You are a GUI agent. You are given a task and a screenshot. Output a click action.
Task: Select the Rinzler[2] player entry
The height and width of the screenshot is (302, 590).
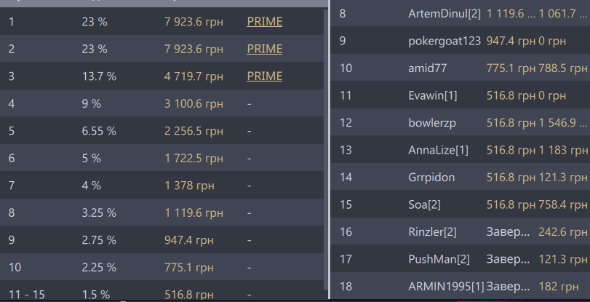432,231
